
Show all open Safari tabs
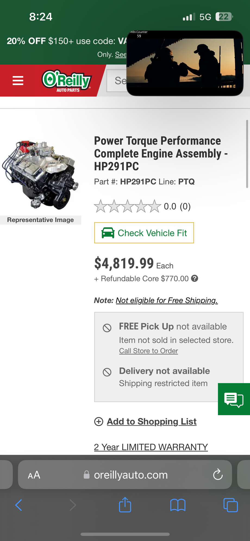point(230,505)
